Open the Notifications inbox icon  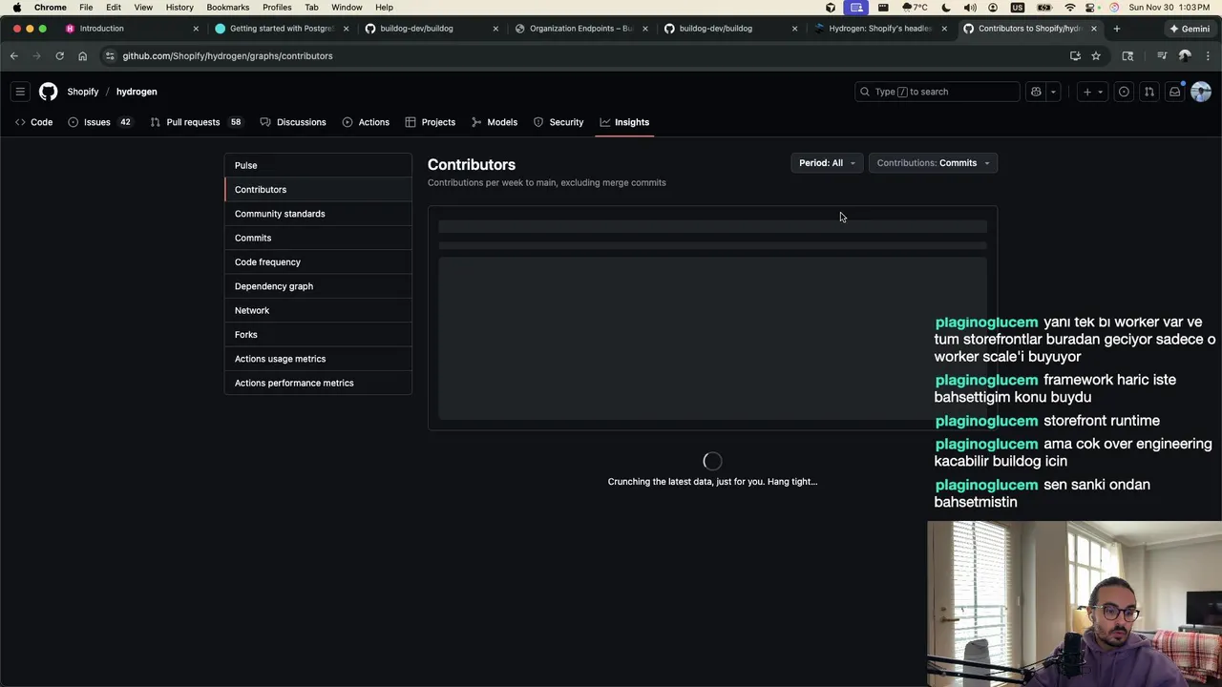click(x=1175, y=92)
